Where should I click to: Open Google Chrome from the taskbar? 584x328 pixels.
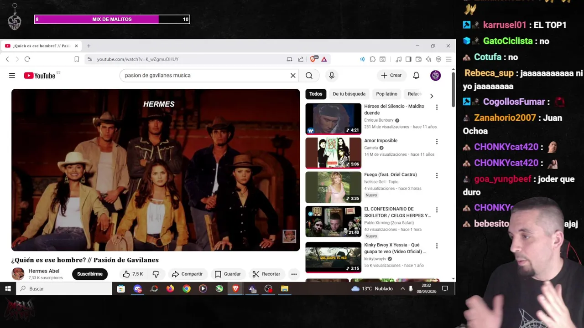pos(187,288)
